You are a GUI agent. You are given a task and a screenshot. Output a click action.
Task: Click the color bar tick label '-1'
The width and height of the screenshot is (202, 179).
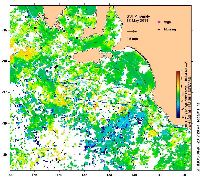coord(182,102)
